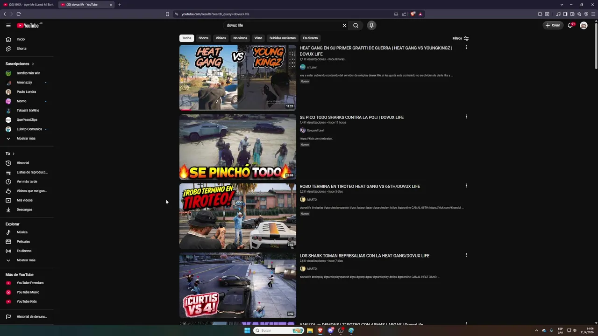Viewport: 598px width, 336px height.
Task: Expand Mostrar más under subscriptions
Action: 27,139
